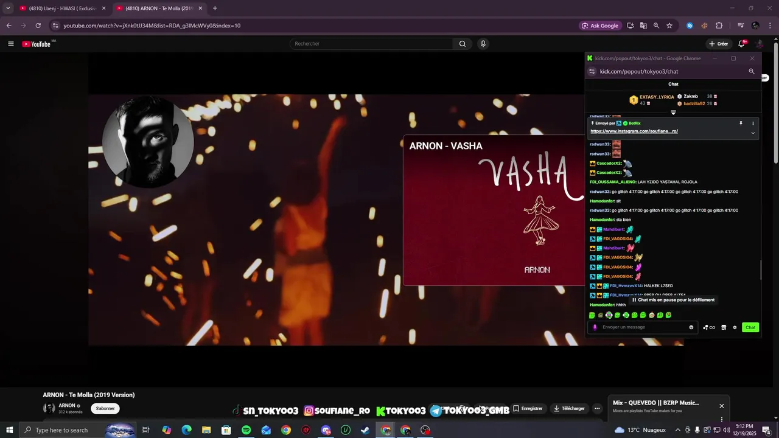Viewport: 779px width, 438px height.
Task: Open a new Chrome tab
Action: tap(215, 9)
